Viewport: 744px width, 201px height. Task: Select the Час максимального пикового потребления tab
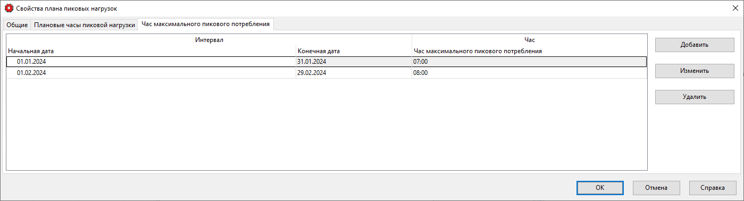pos(206,24)
